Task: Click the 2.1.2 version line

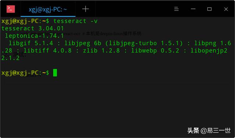Action: 11,58
